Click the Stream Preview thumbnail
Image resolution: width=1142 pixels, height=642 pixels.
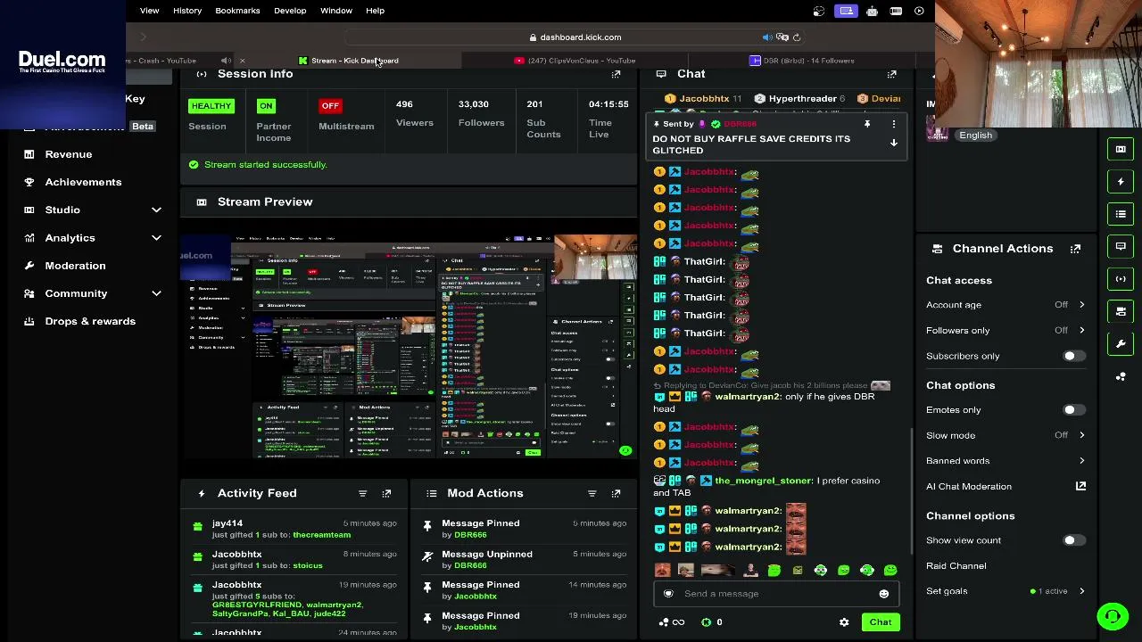point(409,348)
